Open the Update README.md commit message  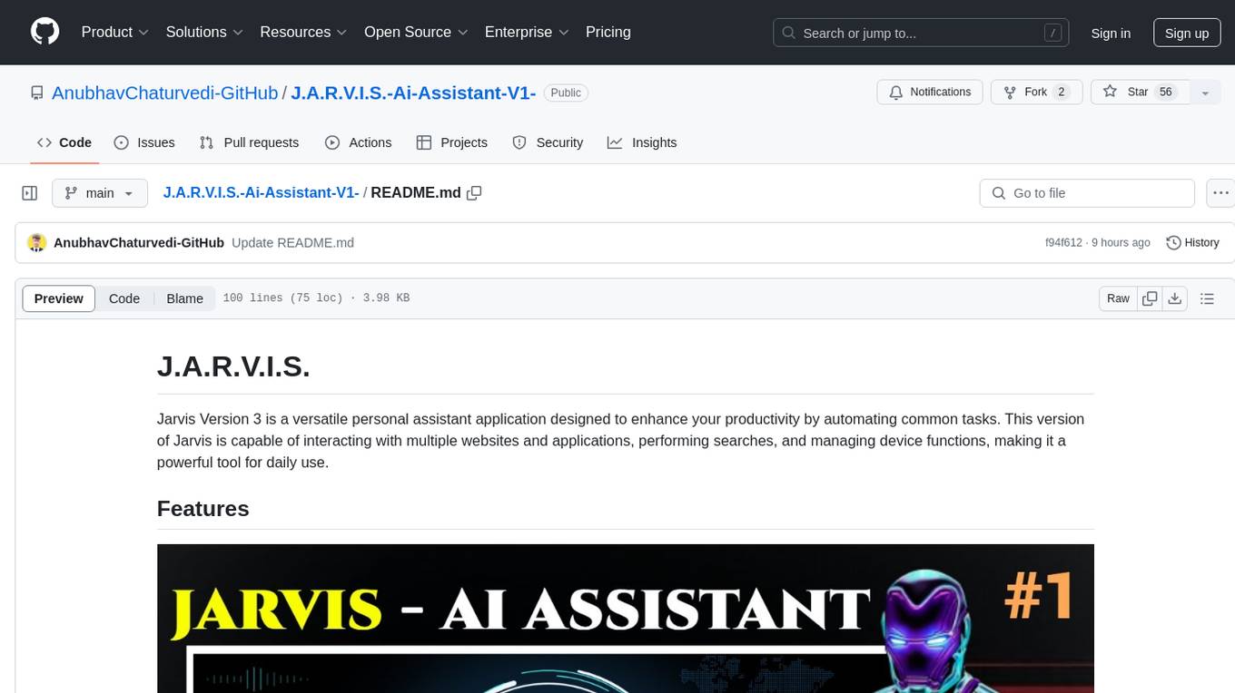point(292,243)
